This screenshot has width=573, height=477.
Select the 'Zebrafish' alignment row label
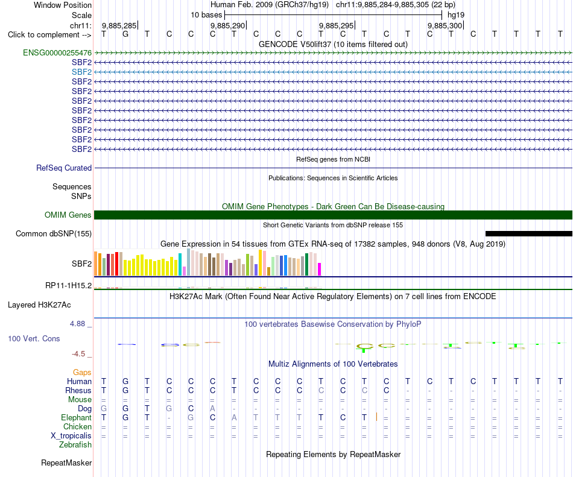[x=75, y=445]
